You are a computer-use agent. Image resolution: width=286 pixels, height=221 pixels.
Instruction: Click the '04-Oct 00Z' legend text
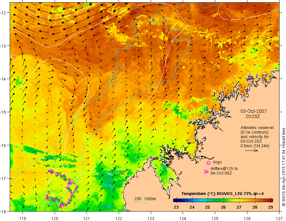(221, 173)
